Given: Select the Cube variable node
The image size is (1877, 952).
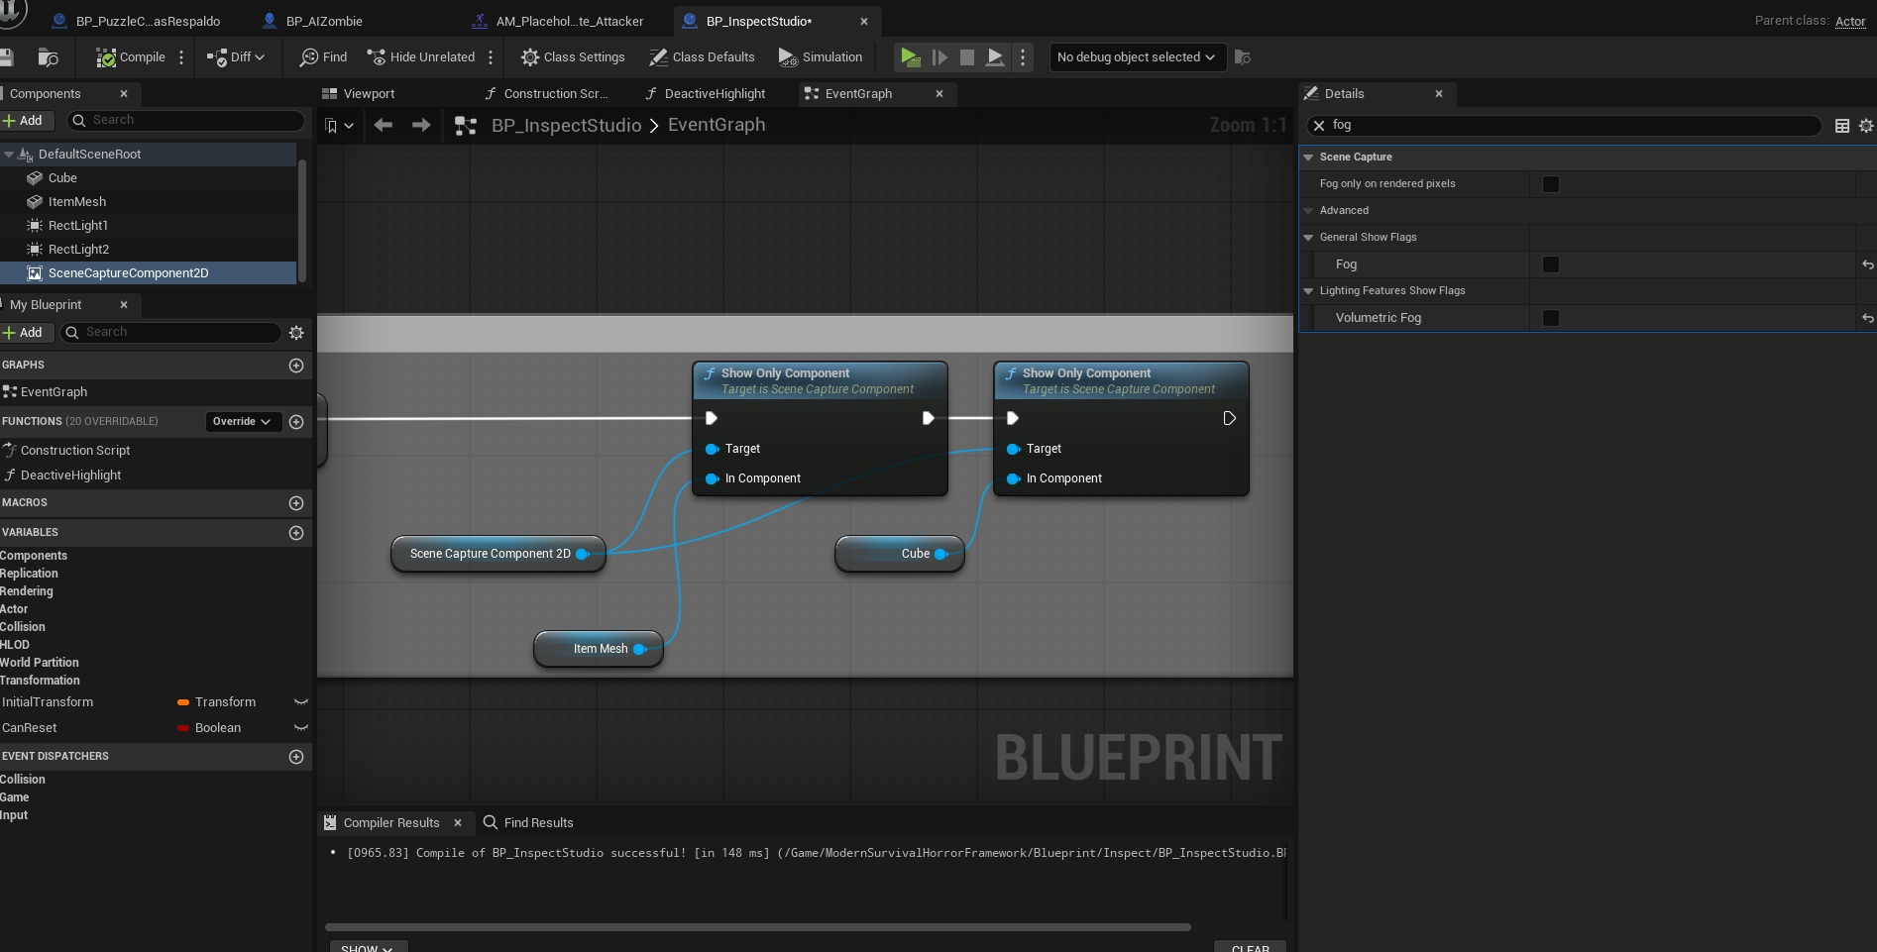Looking at the screenshot, I should [x=900, y=554].
